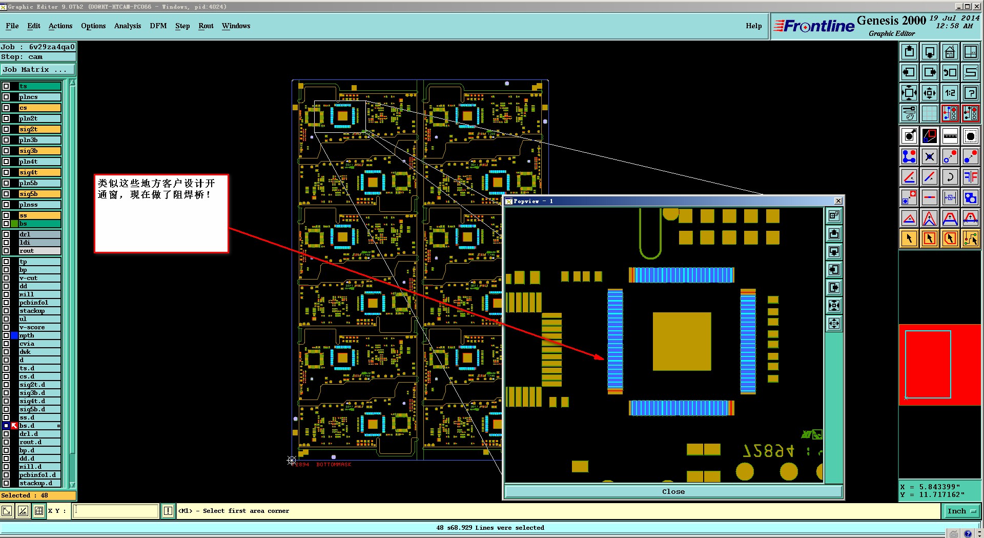Click the zoom in arrows icon

click(x=909, y=93)
